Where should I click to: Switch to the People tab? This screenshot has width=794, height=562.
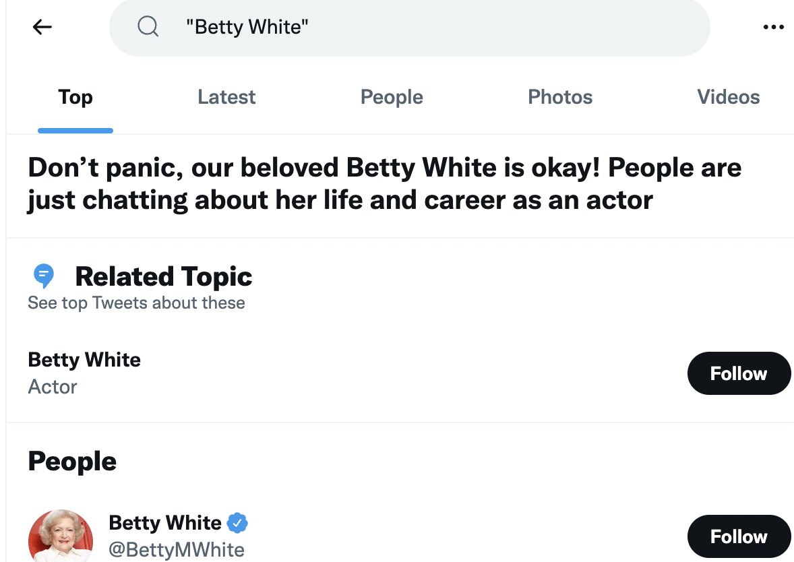[x=392, y=97]
